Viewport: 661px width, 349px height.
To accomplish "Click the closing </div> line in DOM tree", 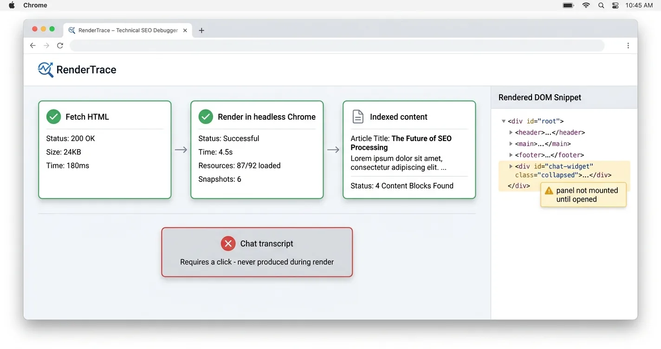I will point(519,186).
